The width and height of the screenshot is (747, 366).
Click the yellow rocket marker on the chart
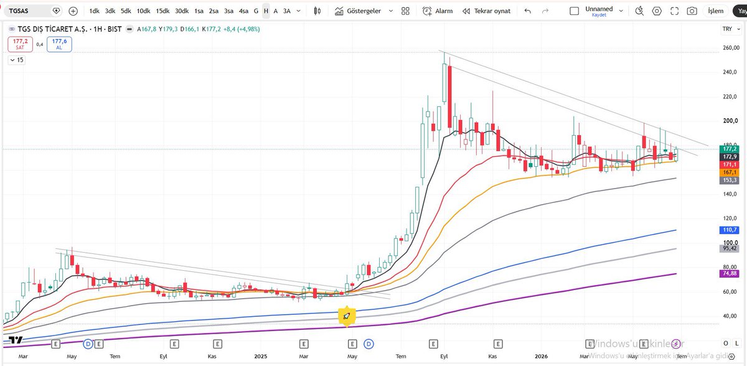click(x=346, y=316)
